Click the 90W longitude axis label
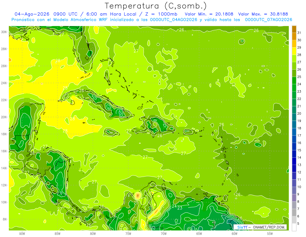This screenshot has width=306, height=237. click(x=22, y=234)
